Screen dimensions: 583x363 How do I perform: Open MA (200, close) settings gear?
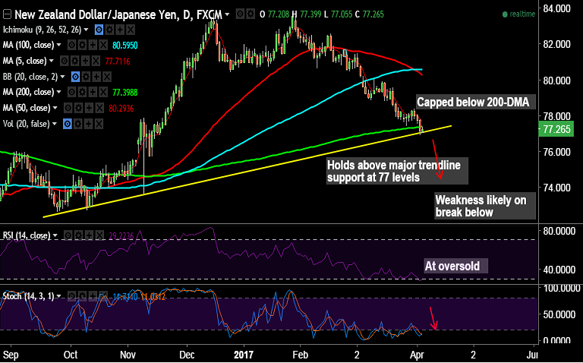click(82, 92)
